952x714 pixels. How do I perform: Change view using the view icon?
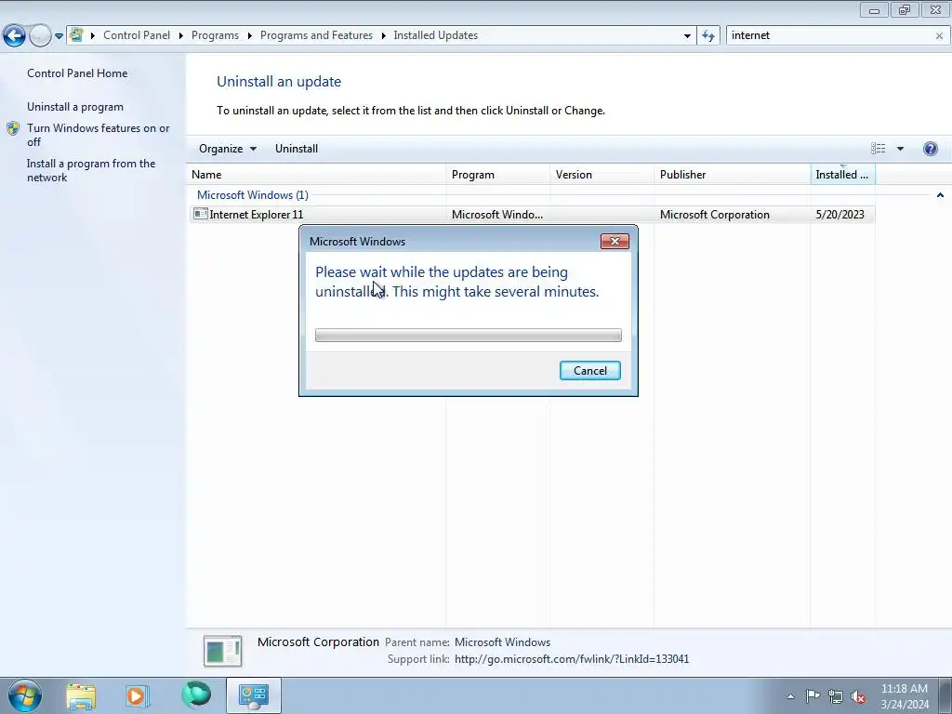pyautogui.click(x=878, y=149)
